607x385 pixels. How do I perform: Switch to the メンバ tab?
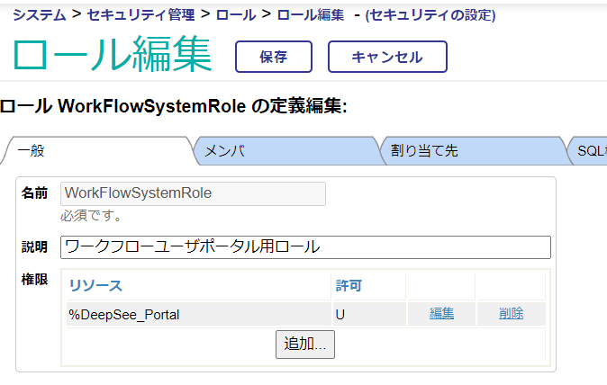click(224, 150)
